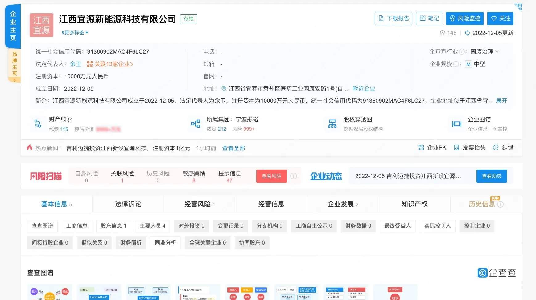Image resolution: width=536 pixels, height=300 pixels.
Task: Select the 敏感舆情 category
Action: (x=194, y=177)
